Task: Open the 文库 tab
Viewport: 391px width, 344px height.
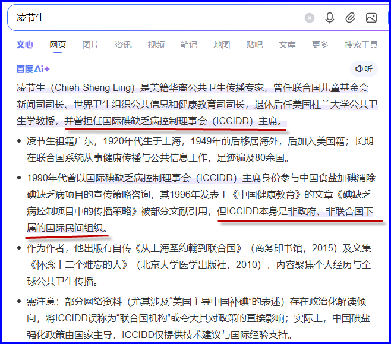Action: pos(287,45)
